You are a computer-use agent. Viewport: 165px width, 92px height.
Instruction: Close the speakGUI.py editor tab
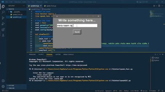click(41, 6)
